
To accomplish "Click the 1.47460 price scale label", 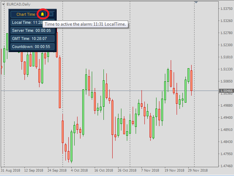I will coord(226,166).
